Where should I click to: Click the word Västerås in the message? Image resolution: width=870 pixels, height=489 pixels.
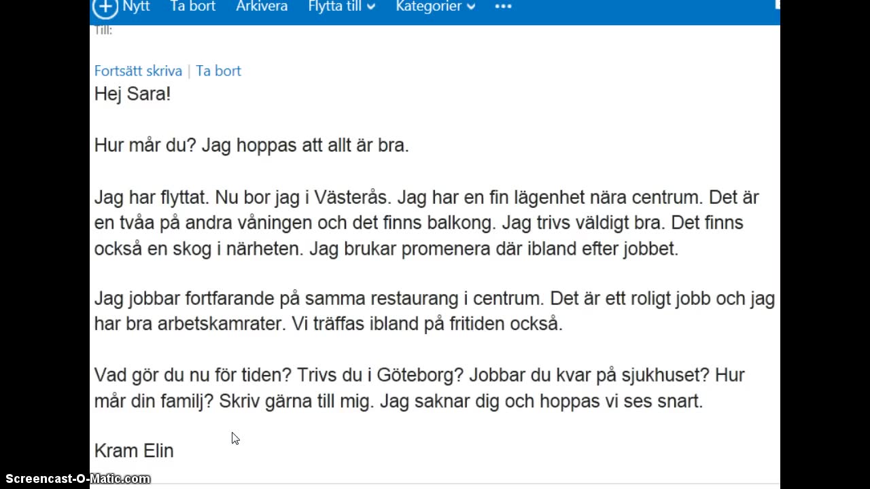351,198
